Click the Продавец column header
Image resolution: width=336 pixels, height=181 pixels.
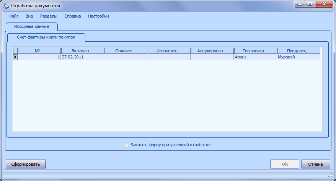point(299,51)
